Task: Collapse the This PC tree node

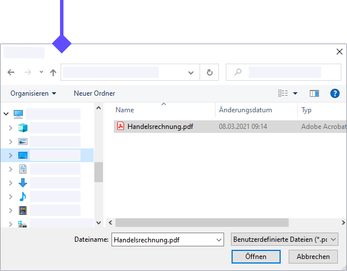Action: coord(7,113)
